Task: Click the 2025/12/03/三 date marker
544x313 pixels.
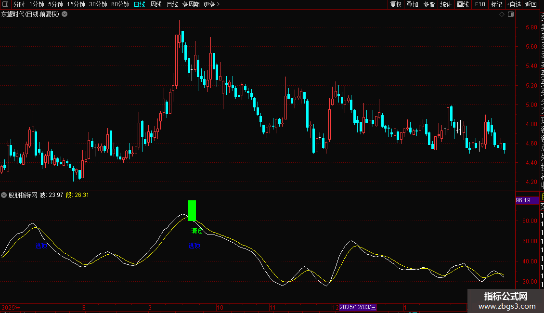Action: 358,307
